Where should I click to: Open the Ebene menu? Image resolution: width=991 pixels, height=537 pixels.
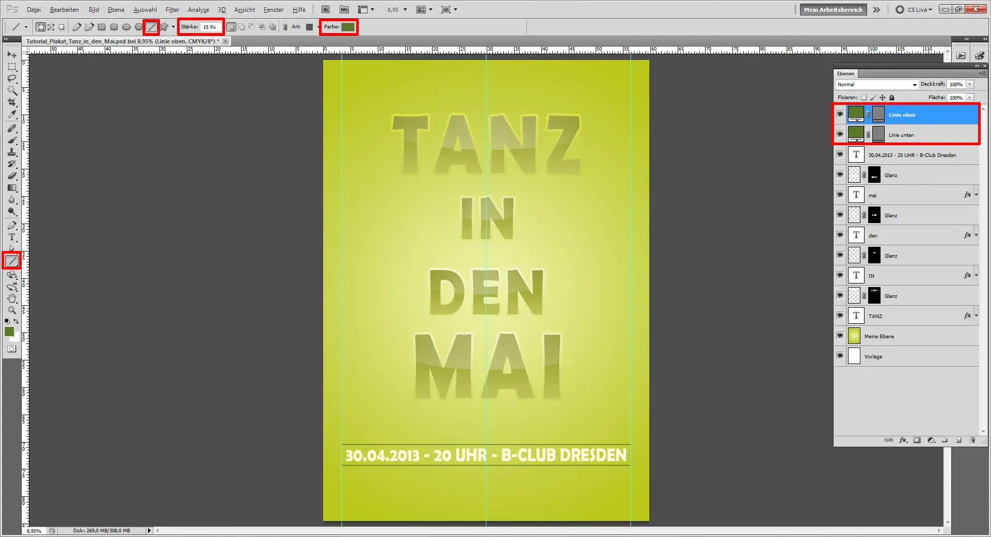tap(116, 9)
